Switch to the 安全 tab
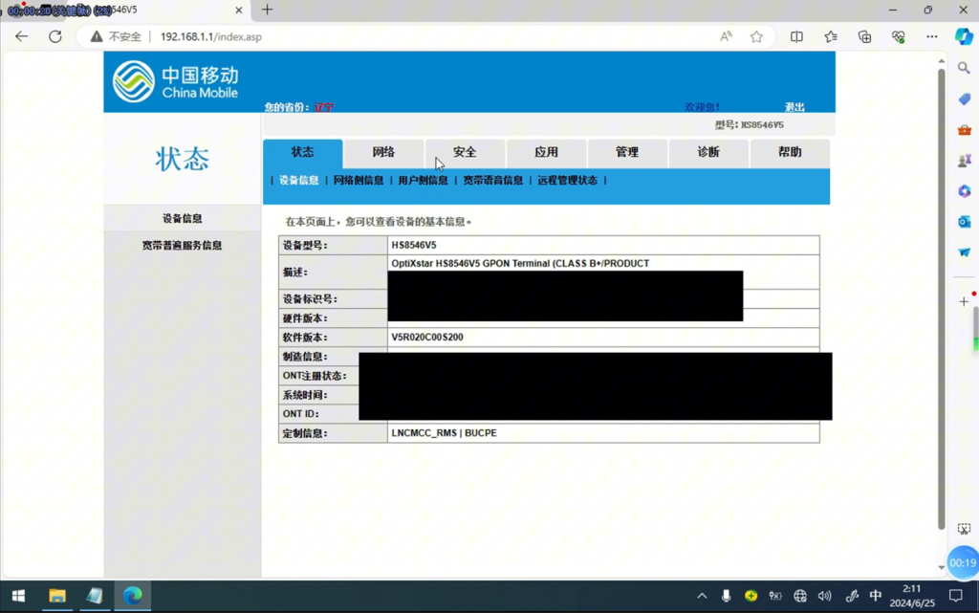 click(465, 152)
